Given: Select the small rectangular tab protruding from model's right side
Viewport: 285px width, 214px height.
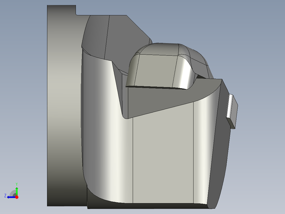Looking at the screenshot, I should click(x=232, y=112).
